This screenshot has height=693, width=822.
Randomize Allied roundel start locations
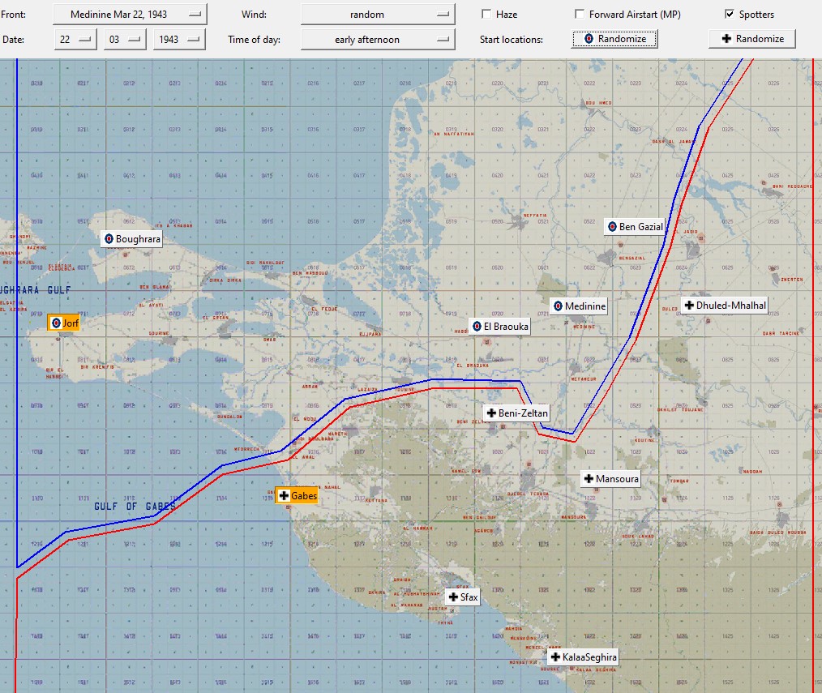(x=614, y=39)
